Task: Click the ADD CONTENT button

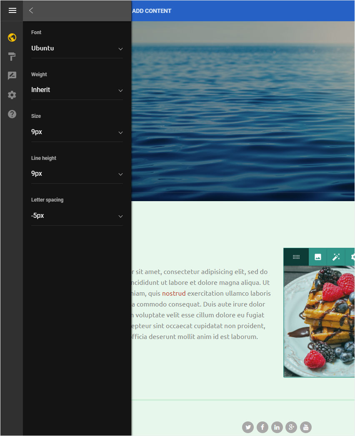Action: (152, 11)
